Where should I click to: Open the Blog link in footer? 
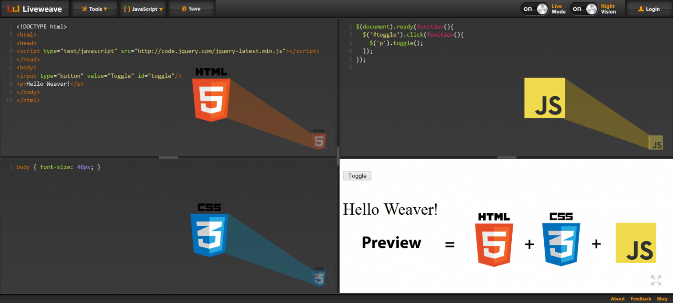pyautogui.click(x=662, y=299)
